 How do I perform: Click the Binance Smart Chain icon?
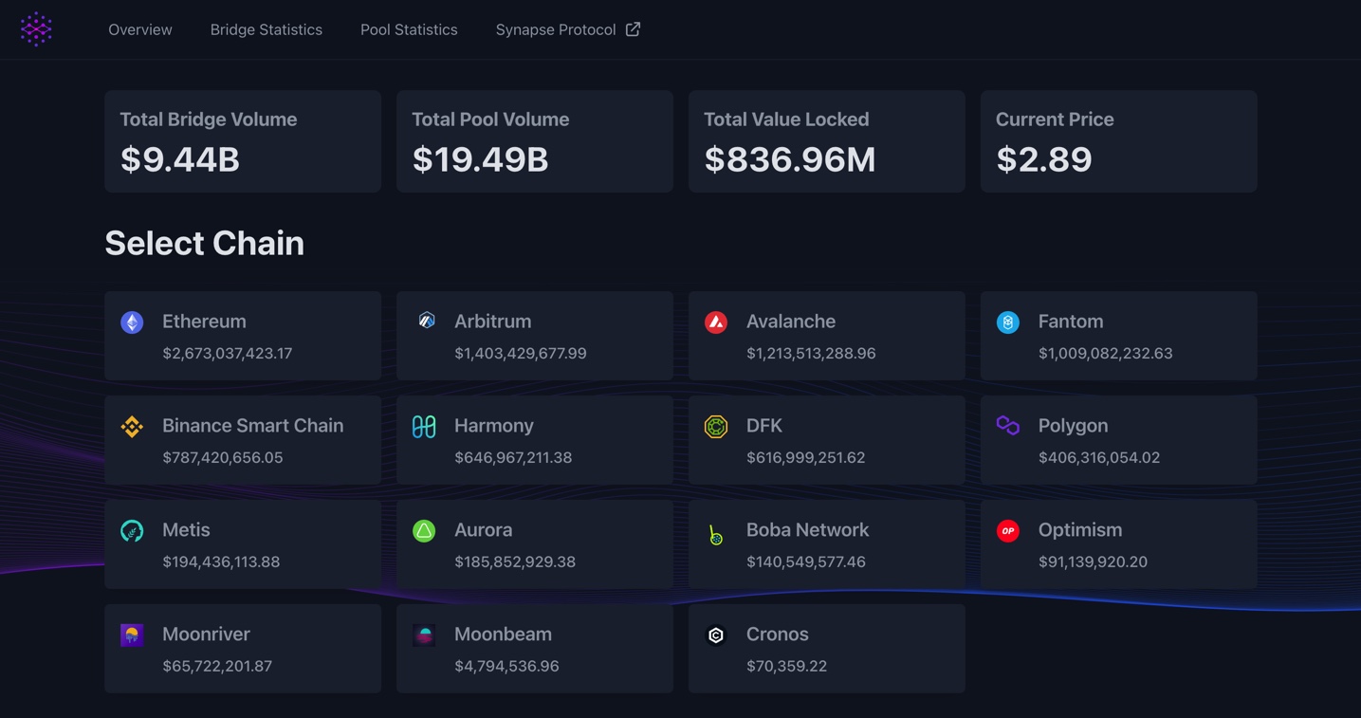(x=132, y=427)
